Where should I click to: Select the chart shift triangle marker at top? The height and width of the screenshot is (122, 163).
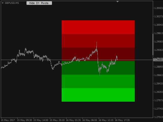[117, 2]
